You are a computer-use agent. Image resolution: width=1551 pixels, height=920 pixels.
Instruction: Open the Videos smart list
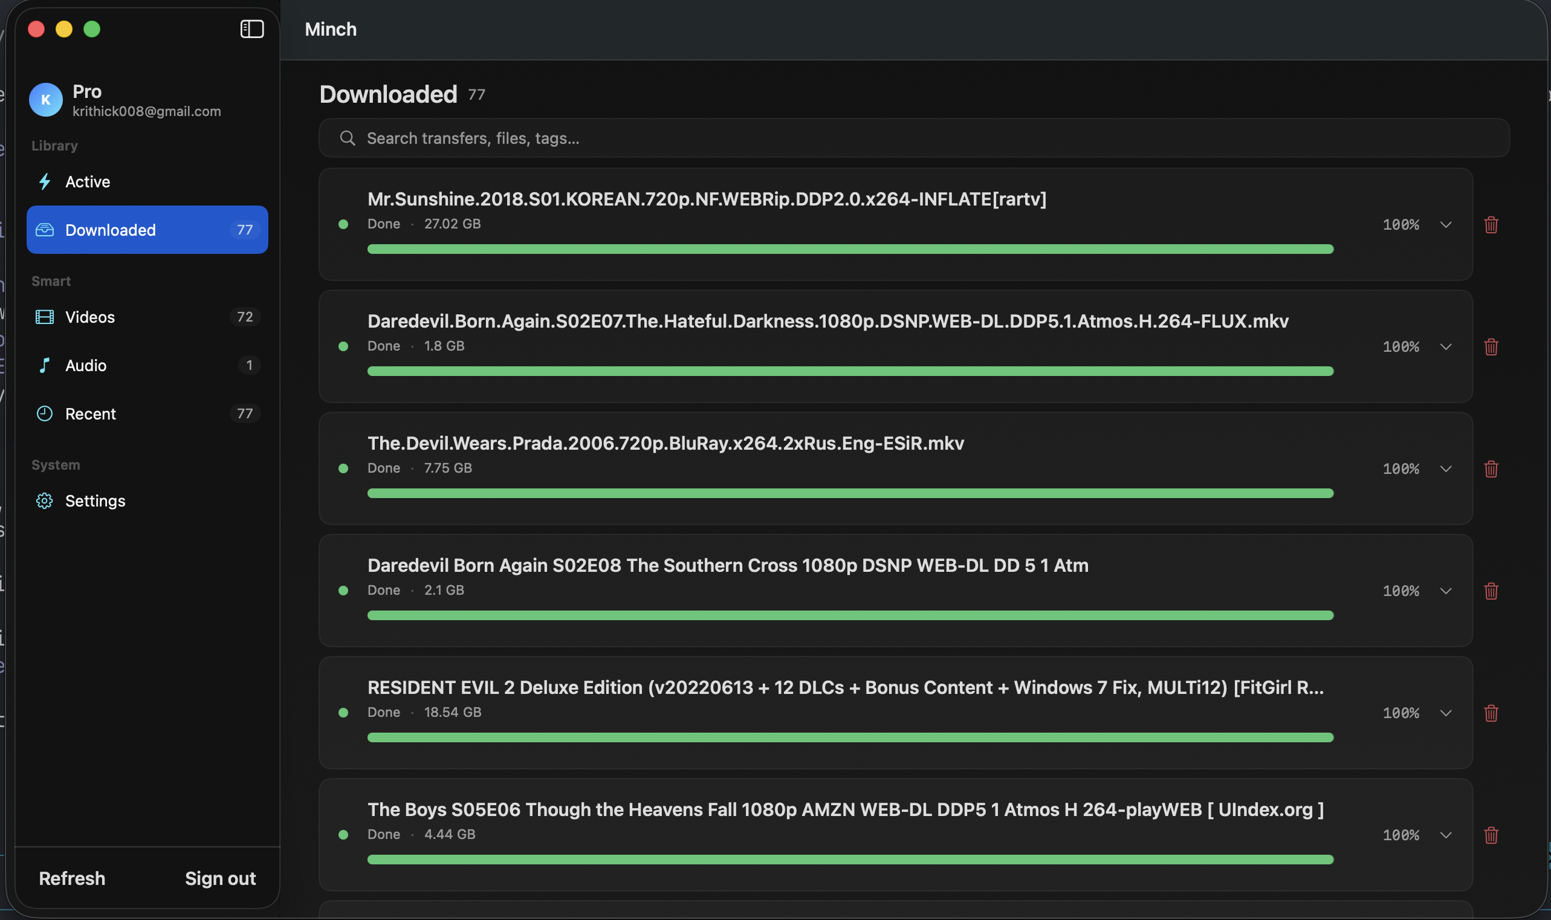[x=147, y=317]
